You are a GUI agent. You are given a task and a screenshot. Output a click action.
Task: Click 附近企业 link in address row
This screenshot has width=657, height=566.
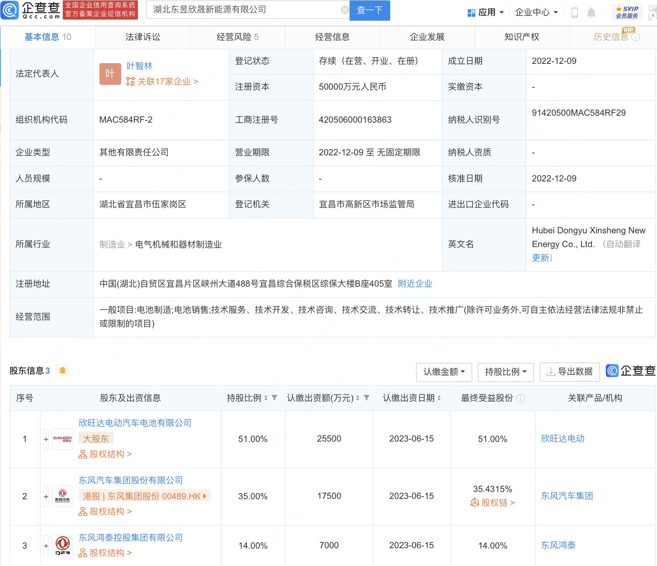(415, 284)
